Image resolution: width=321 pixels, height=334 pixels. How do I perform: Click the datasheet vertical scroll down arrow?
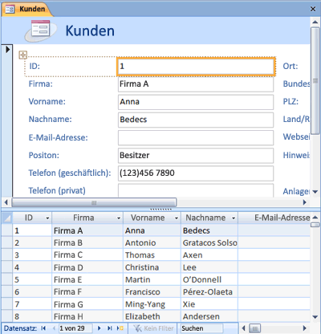(x=315, y=317)
